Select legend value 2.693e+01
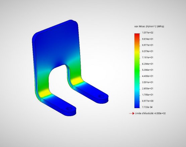 (148, 88)
